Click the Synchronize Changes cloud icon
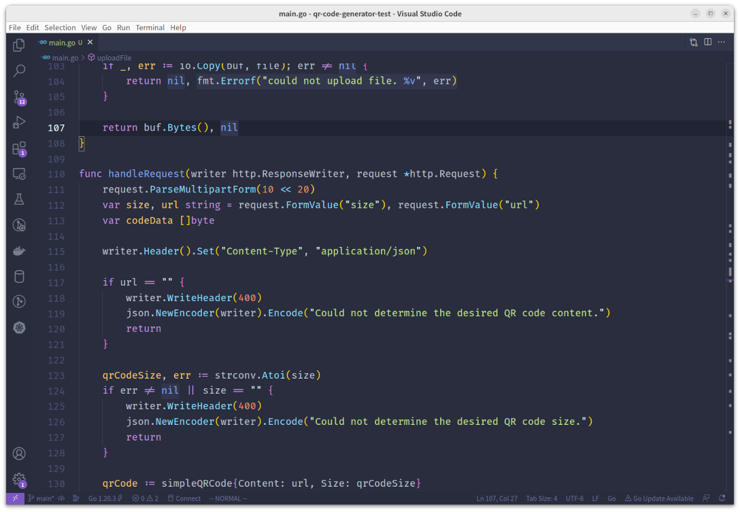This screenshot has height=512, width=740. [61, 498]
